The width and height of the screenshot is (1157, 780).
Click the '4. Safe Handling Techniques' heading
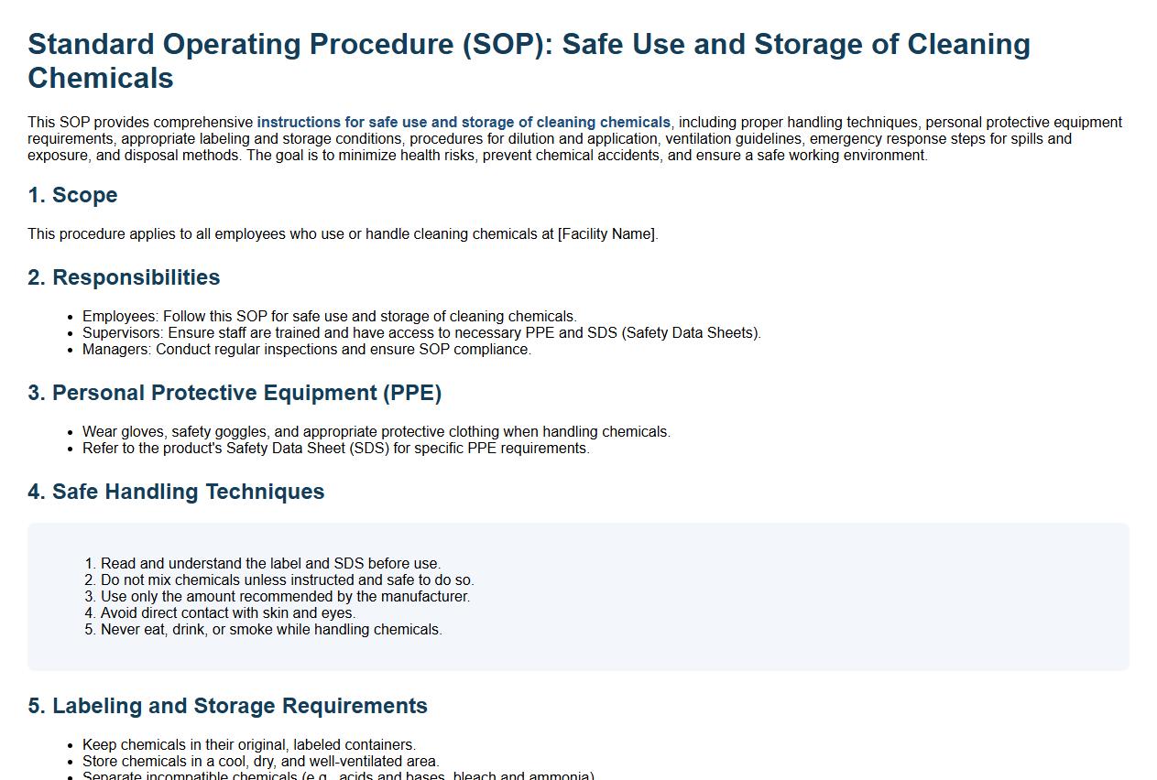pos(176,492)
